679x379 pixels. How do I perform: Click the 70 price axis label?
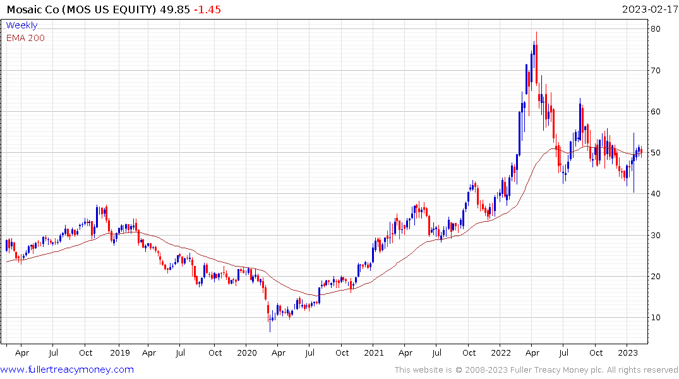655,70
